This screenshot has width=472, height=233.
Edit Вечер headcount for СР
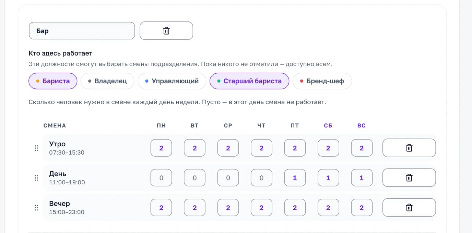click(228, 208)
